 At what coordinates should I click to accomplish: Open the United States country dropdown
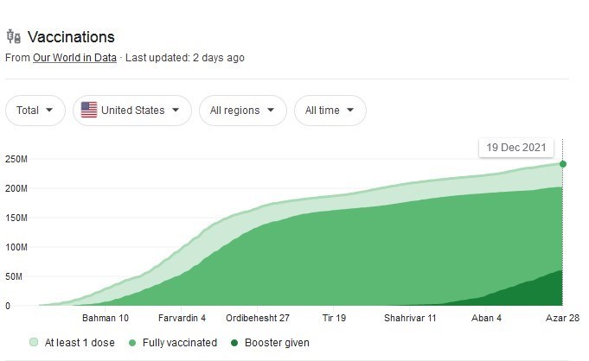pos(131,110)
